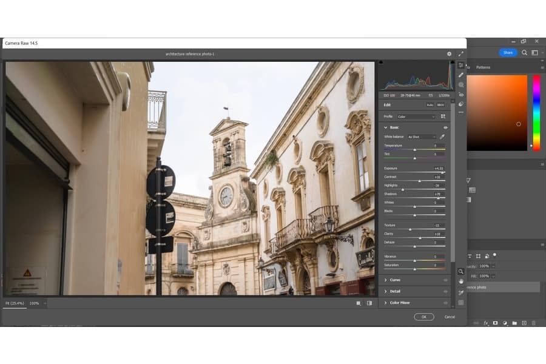This screenshot has height=364, width=546.
Task: Open the Masking tool in Camera Raw
Action: click(x=461, y=85)
